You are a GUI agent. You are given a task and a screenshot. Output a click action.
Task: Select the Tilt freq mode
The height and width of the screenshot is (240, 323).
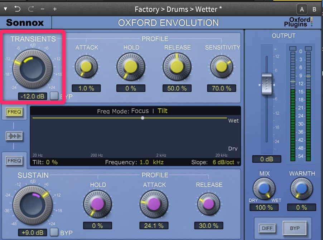163,111
